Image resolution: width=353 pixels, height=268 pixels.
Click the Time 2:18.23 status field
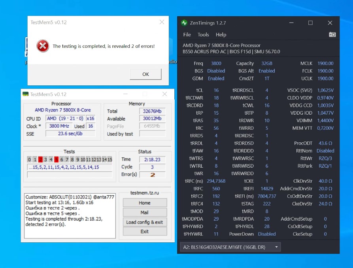click(152, 159)
